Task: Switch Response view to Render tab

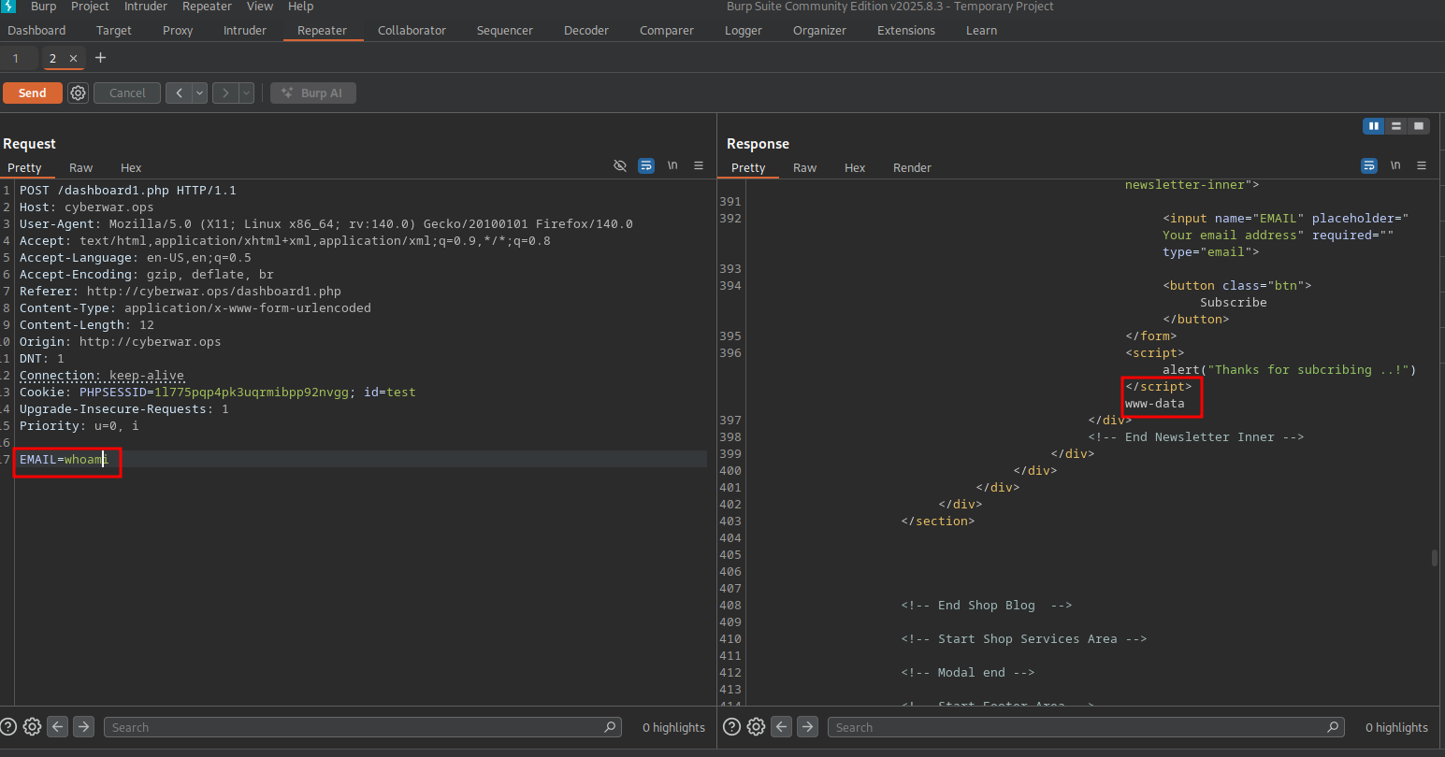Action: [911, 168]
